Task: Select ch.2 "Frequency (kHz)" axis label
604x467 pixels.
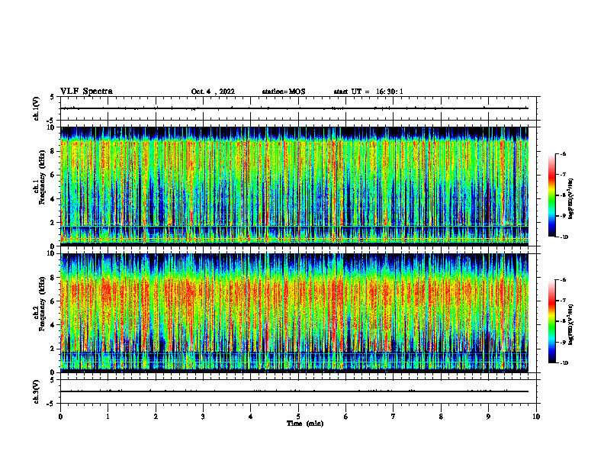Action: coord(42,304)
